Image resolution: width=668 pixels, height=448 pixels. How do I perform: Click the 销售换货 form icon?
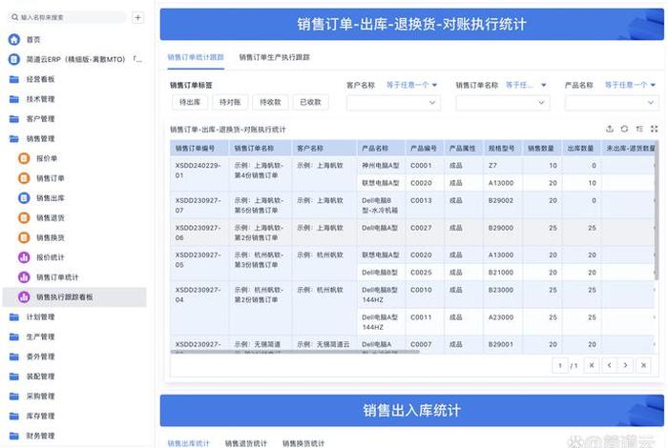point(24,237)
